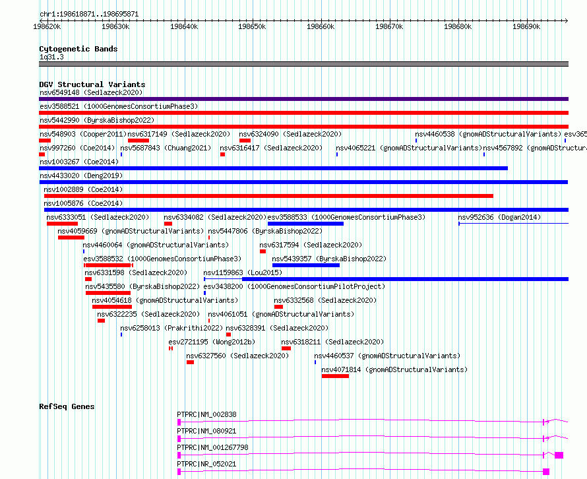This screenshot has height=479, width=587.
Task: Open nsv5687843 (Chuang2021) variant
Action: 166,148
